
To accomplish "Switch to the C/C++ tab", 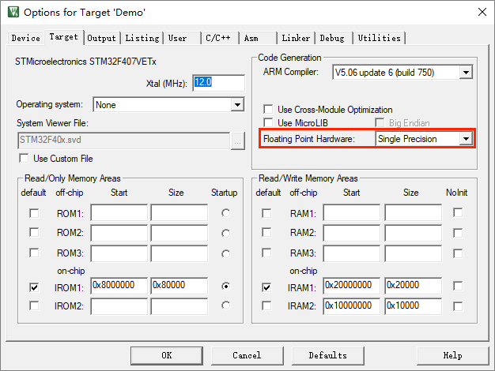I will click(x=217, y=38).
